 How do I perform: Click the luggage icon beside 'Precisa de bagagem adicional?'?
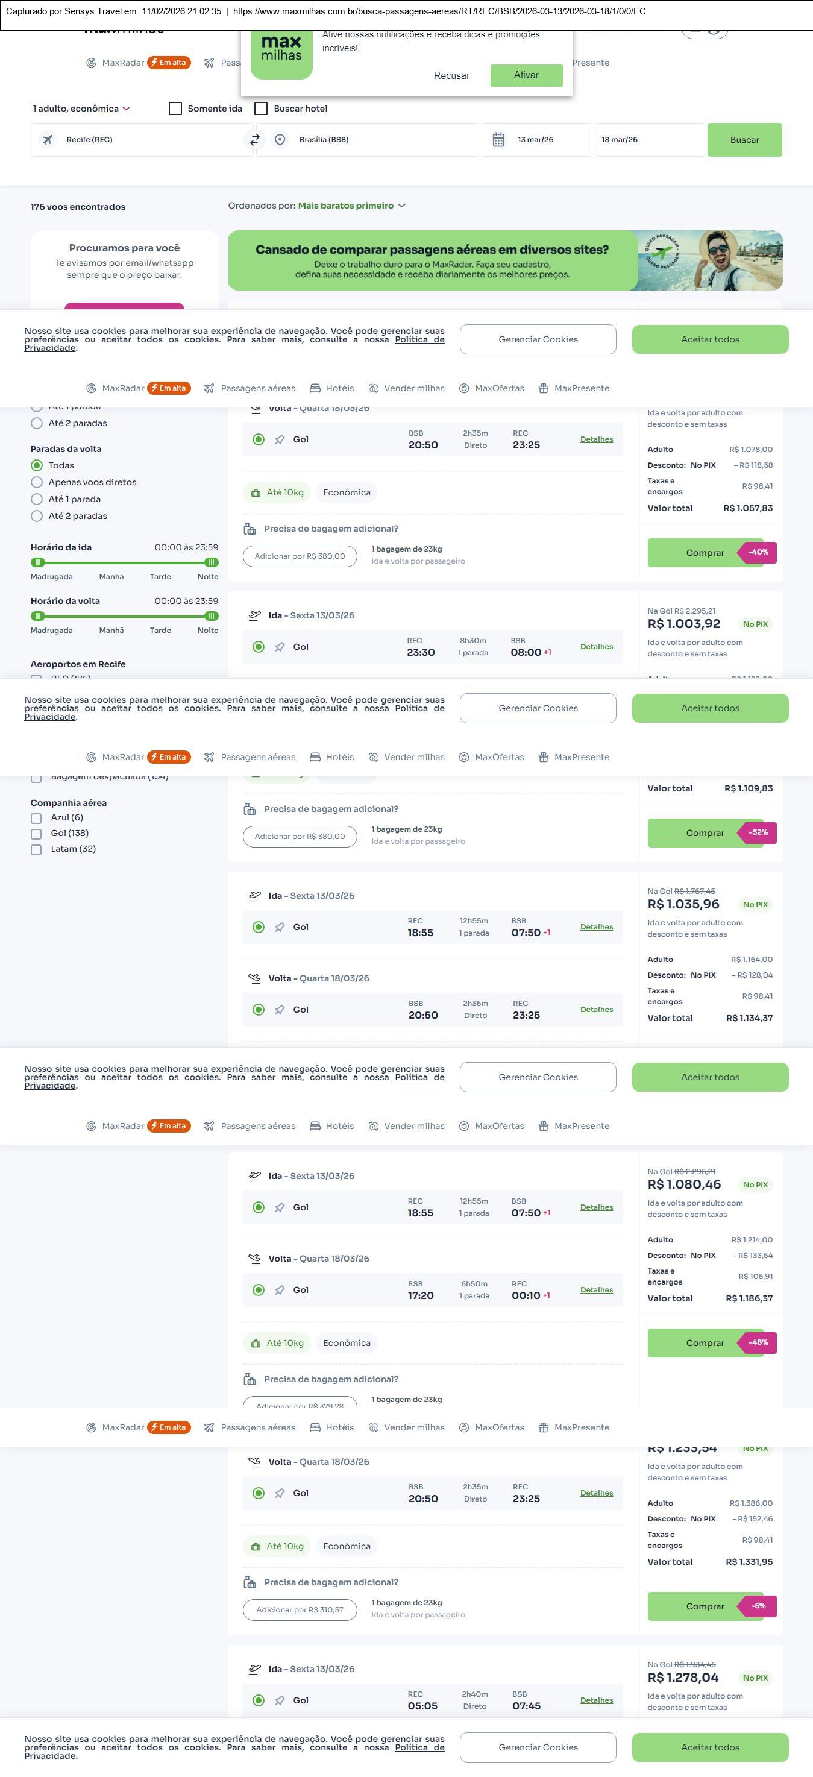[x=250, y=529]
